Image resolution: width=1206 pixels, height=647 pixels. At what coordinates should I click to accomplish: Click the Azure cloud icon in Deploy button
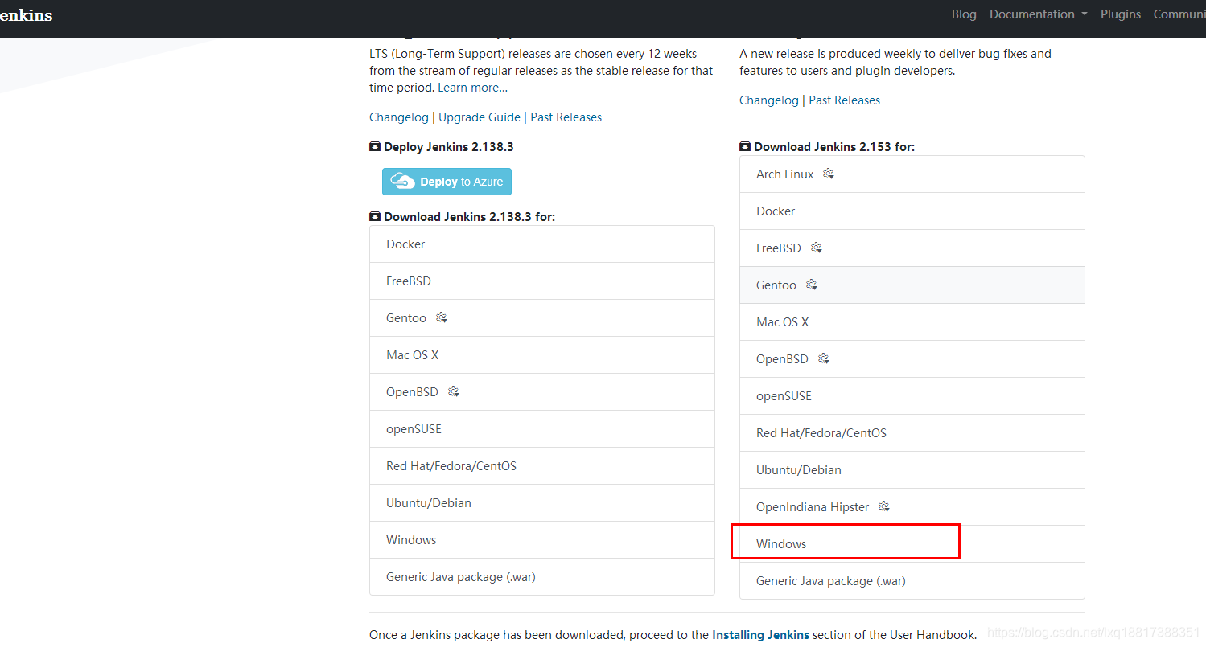(x=402, y=182)
